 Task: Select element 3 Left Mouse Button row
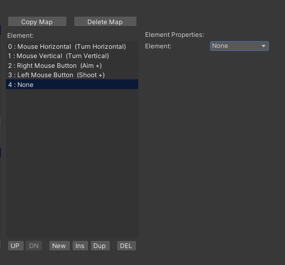tap(72, 75)
